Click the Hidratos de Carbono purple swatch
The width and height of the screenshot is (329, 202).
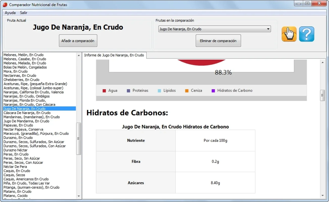[x=213, y=91]
